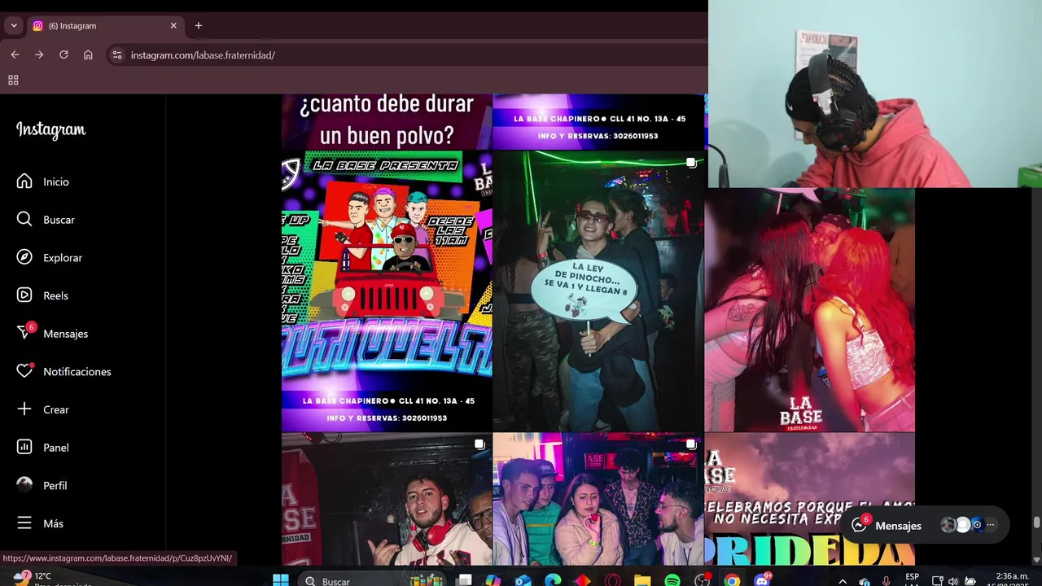This screenshot has height=586, width=1042.
Task: Click the Explorar label in sidebar
Action: tap(63, 257)
